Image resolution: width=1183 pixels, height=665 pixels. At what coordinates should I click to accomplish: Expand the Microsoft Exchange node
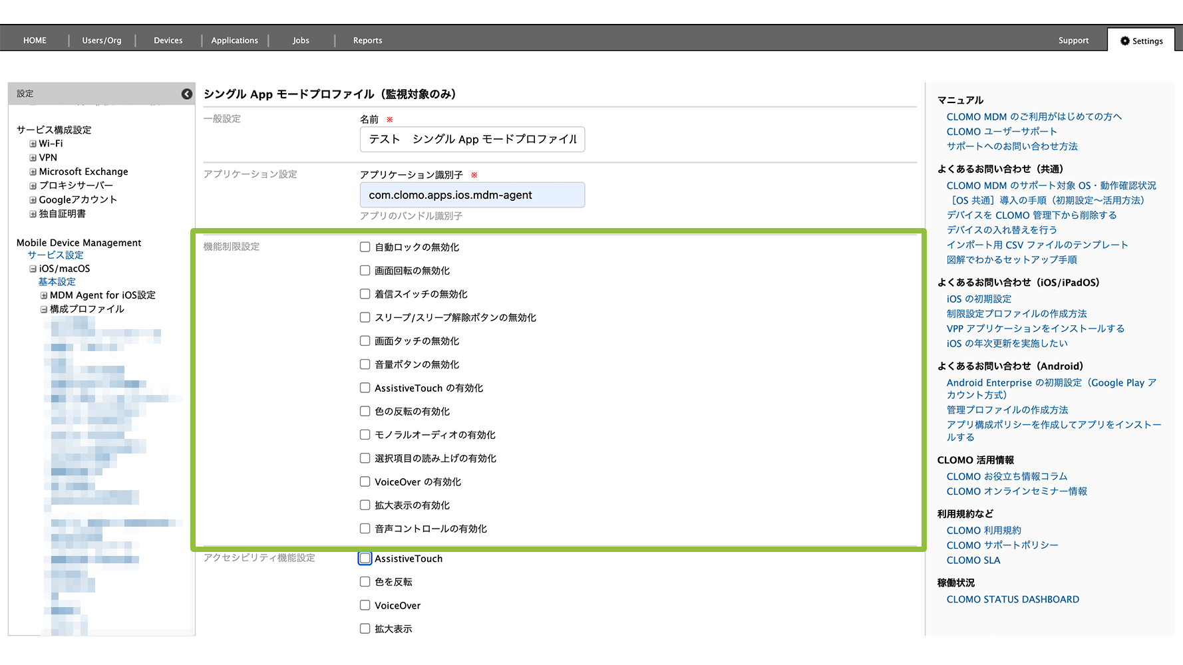33,172
